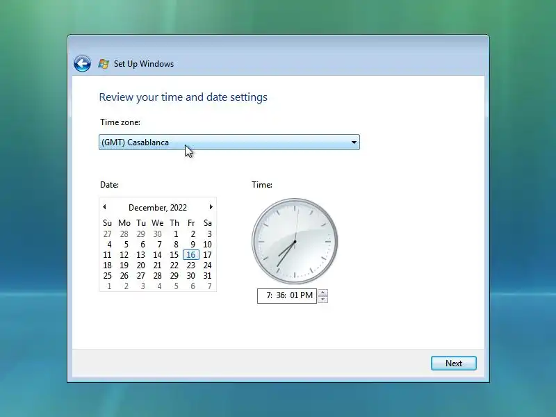Select December 26 in calendar
This screenshot has width=556, height=417.
pos(124,275)
